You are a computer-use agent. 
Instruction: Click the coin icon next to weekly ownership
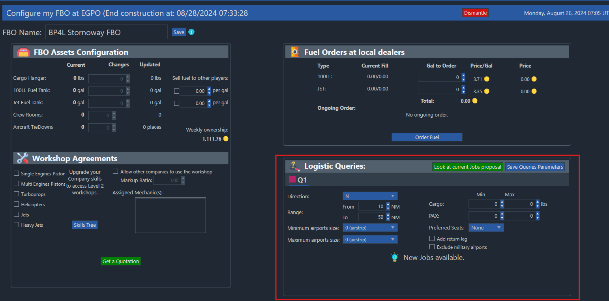226,139
